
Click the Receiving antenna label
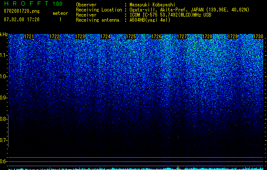[98, 20]
